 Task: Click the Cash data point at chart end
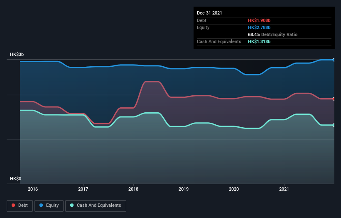(x=334, y=125)
